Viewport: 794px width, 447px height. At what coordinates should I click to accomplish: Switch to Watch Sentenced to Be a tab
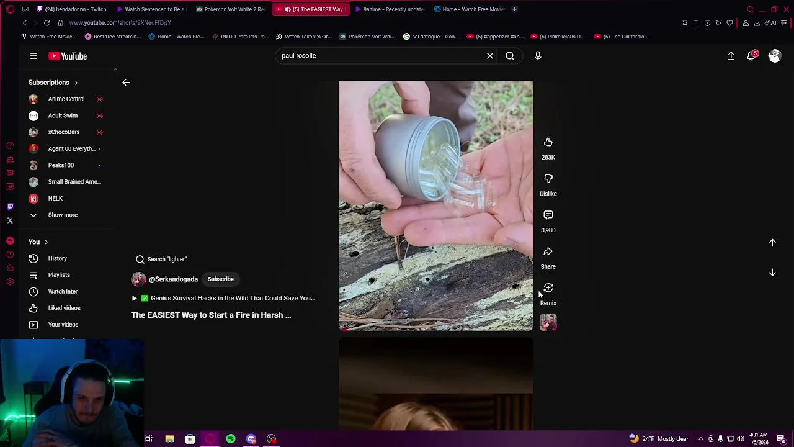(x=152, y=9)
